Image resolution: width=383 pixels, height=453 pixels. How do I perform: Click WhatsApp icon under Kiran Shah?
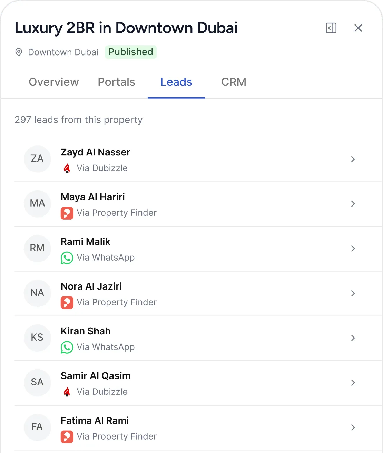click(x=67, y=347)
